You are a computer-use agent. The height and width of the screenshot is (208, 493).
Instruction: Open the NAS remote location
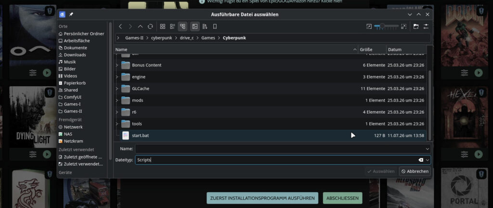pyautogui.click(x=65, y=134)
